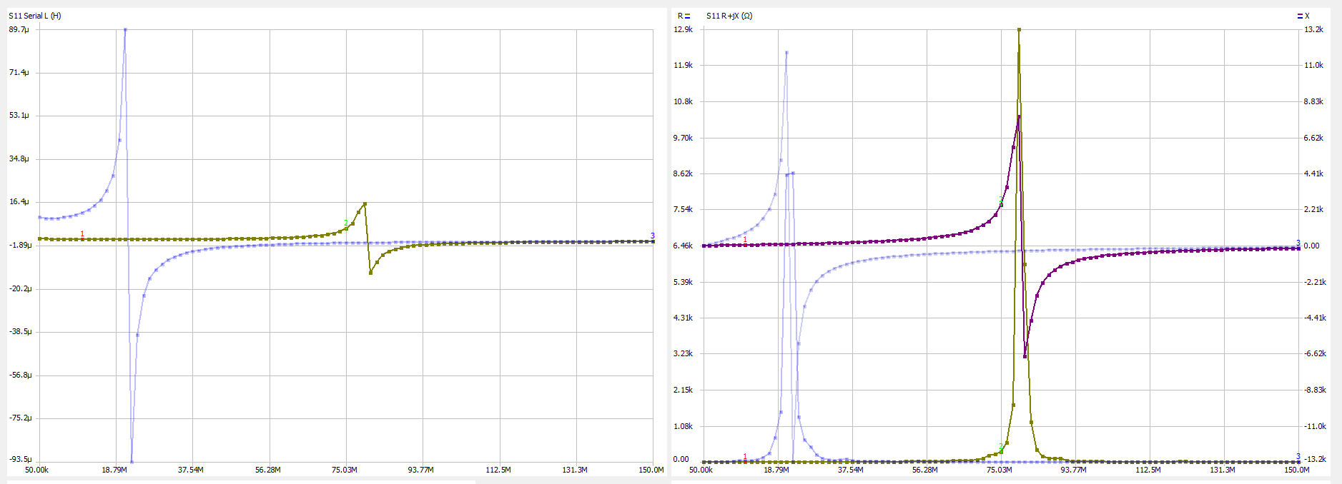Select red marker 1 on the purple X trace

[745, 241]
